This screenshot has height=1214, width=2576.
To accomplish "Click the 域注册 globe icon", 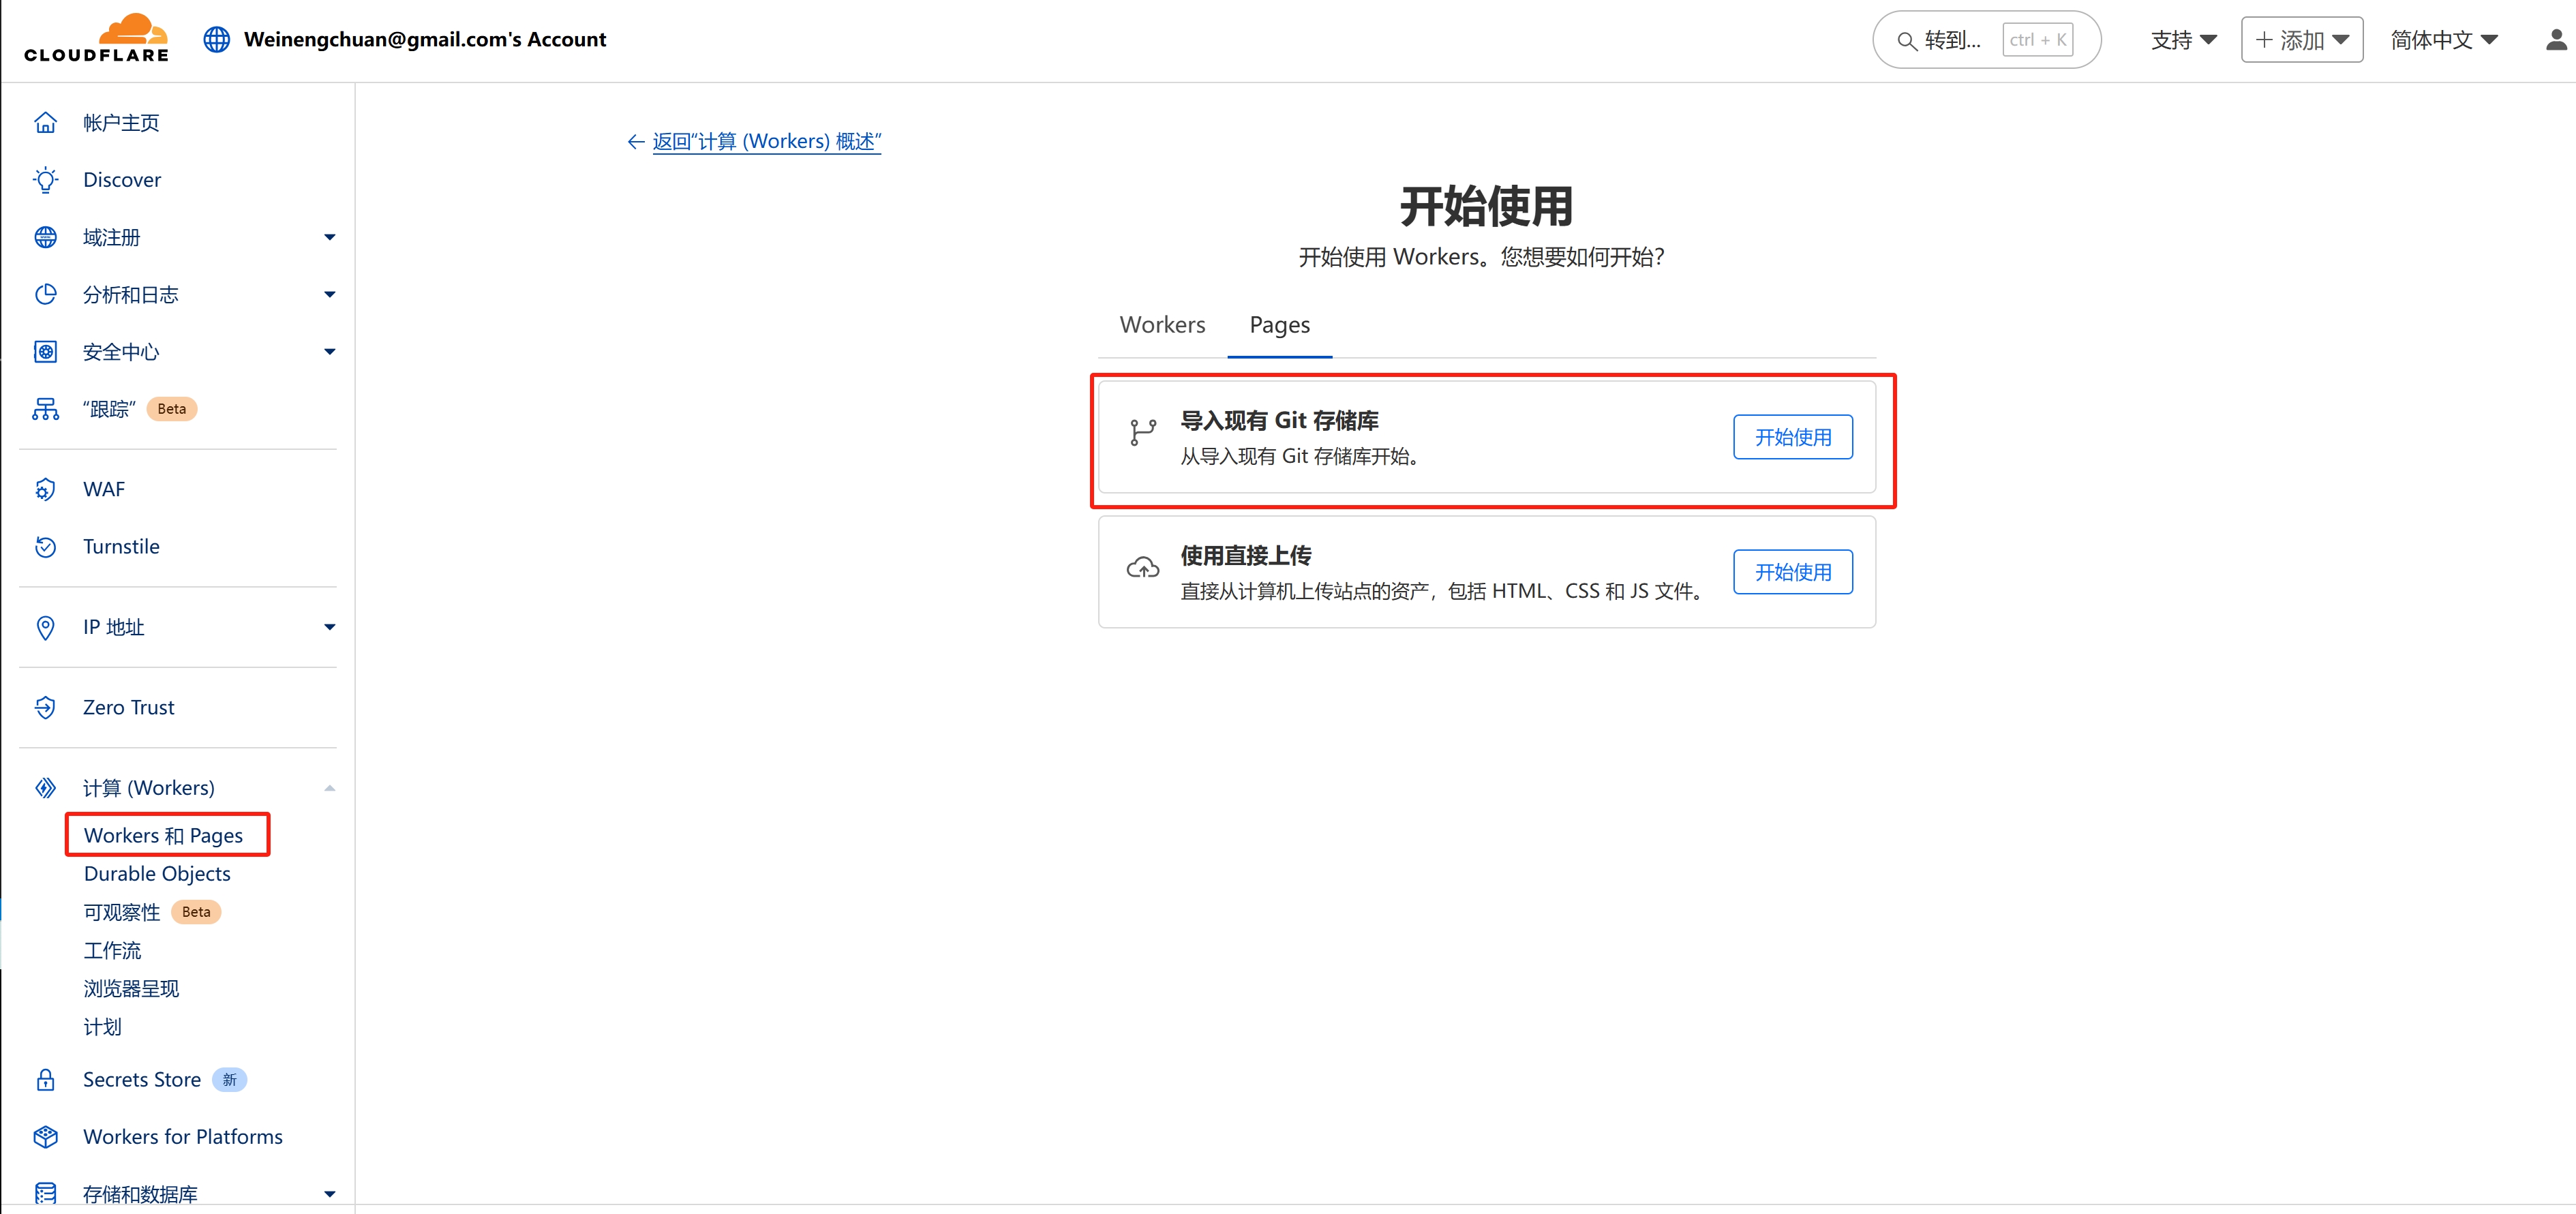I will click(46, 237).
